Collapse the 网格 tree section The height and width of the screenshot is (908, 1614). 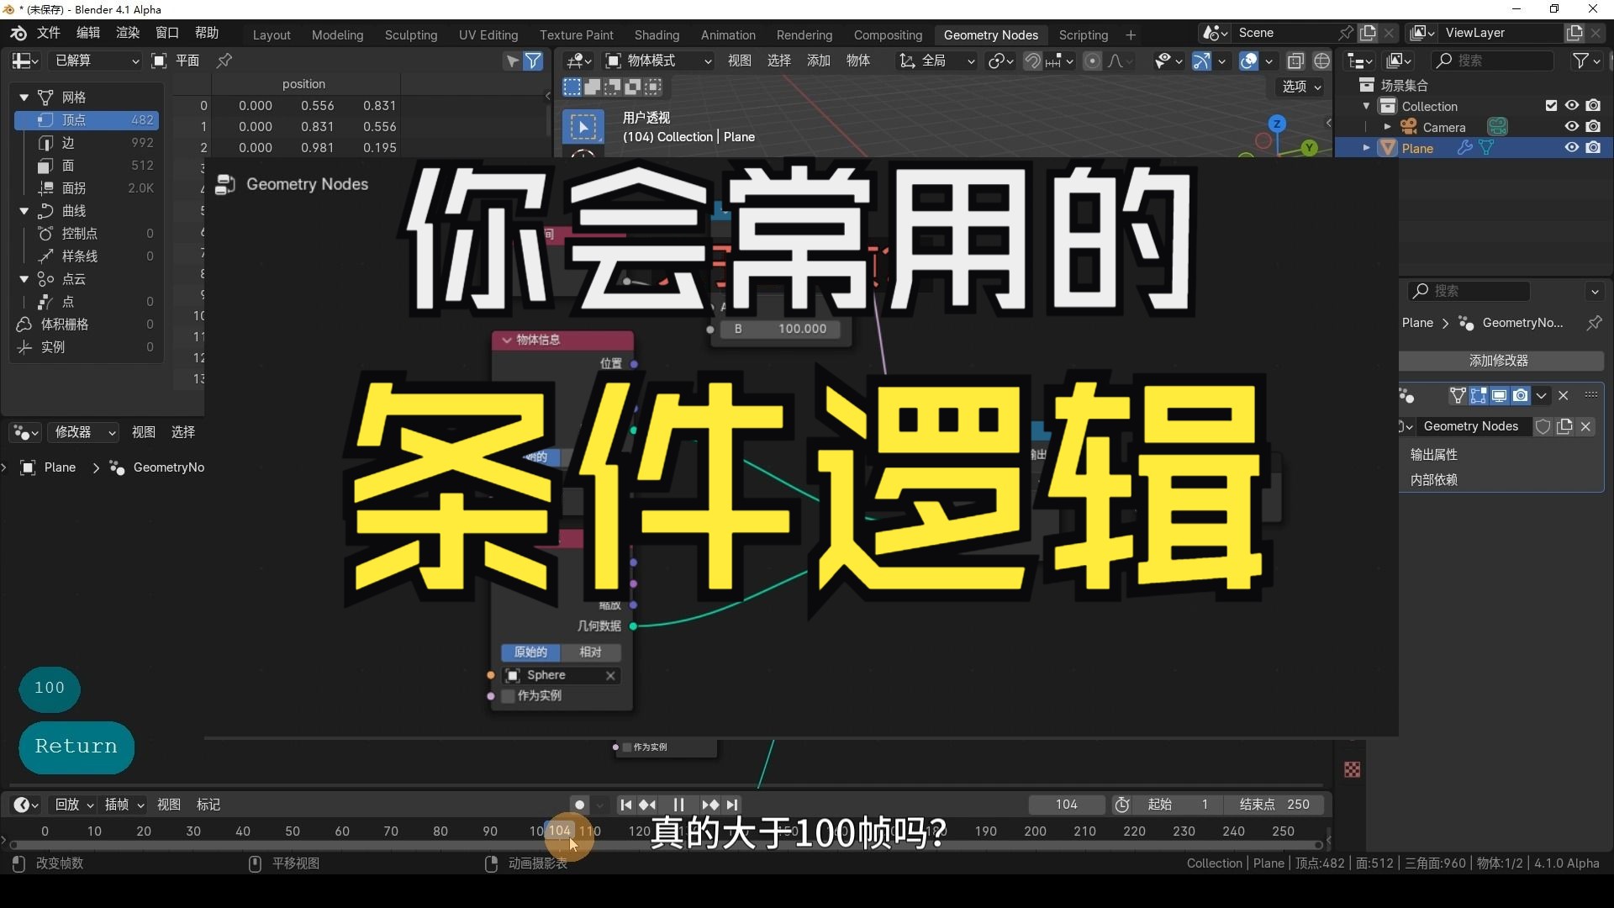(24, 98)
